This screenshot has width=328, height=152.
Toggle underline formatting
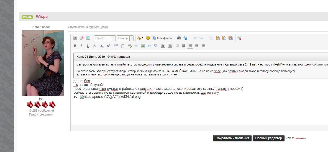pos(88,46)
